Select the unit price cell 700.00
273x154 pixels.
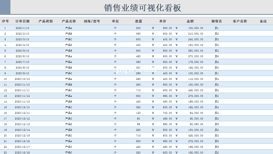click(167, 113)
